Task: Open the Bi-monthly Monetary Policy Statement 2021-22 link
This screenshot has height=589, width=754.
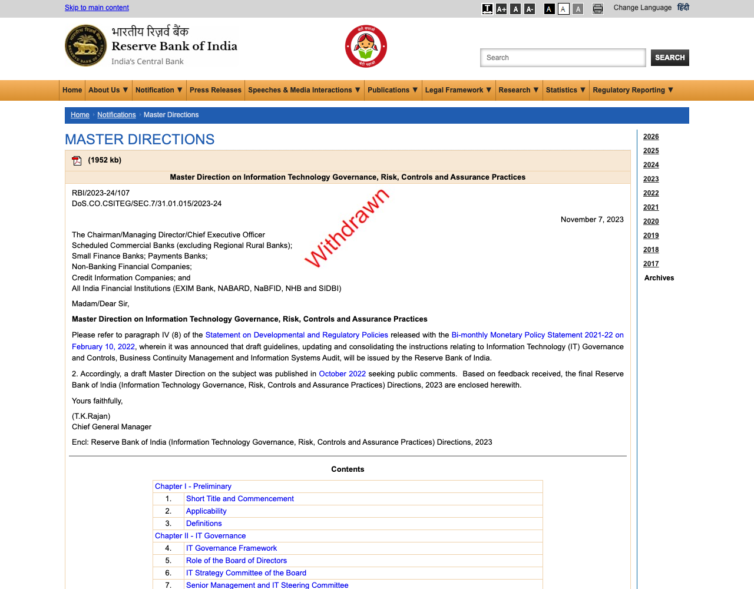Action: 537,335
